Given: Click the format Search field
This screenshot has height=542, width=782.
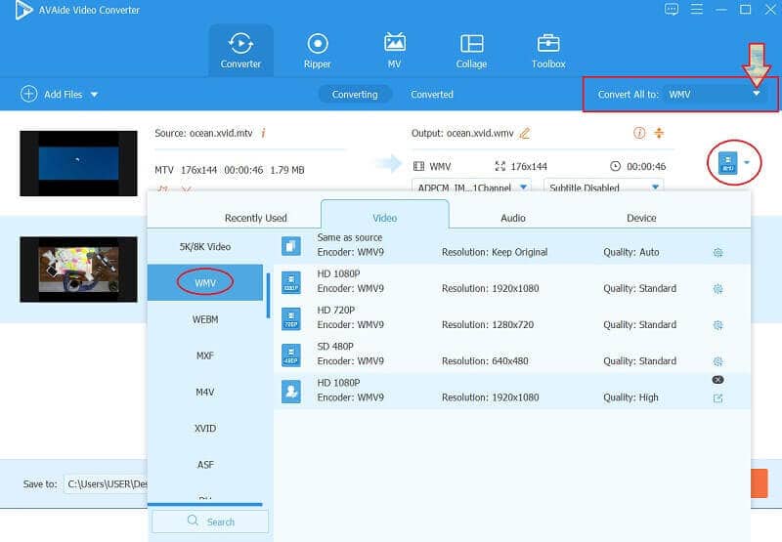Looking at the screenshot, I should tap(210, 521).
